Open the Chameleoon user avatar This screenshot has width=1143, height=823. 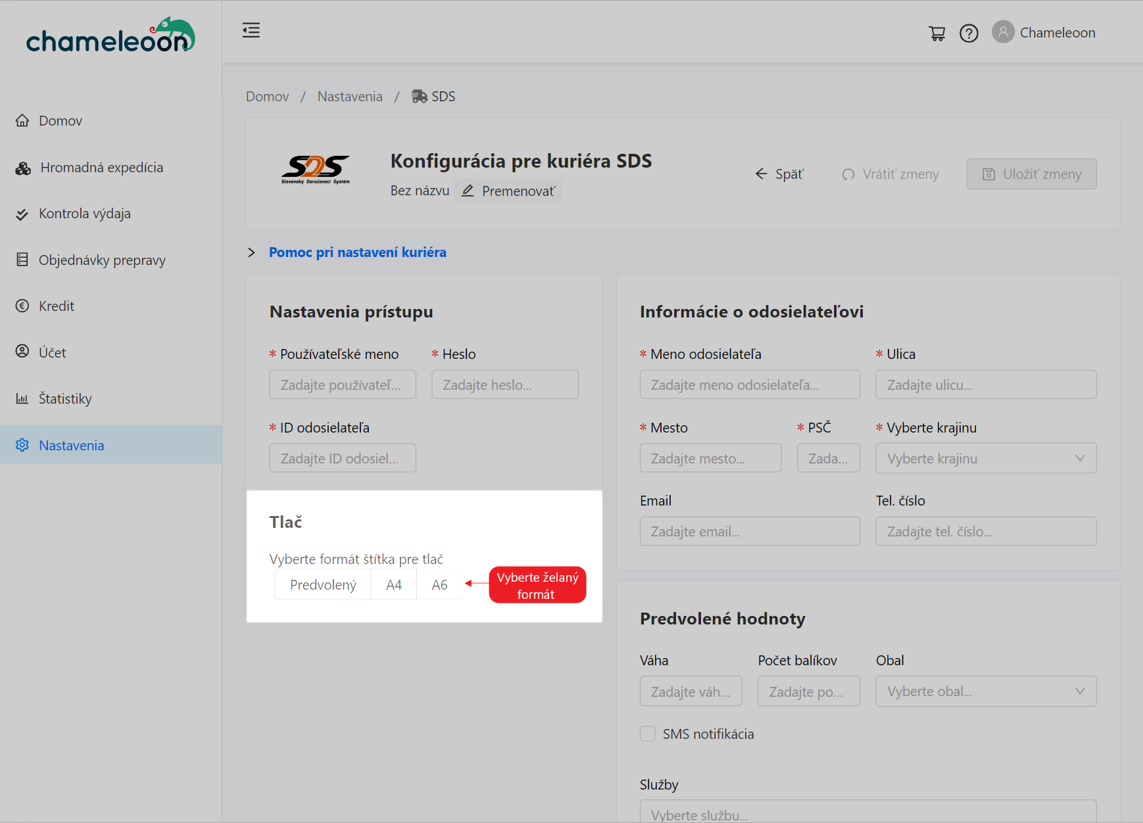point(1003,32)
